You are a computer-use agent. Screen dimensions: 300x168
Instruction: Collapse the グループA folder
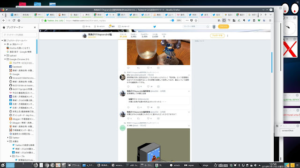(x=11, y=156)
